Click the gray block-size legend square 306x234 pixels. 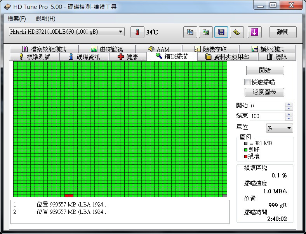[246, 143]
